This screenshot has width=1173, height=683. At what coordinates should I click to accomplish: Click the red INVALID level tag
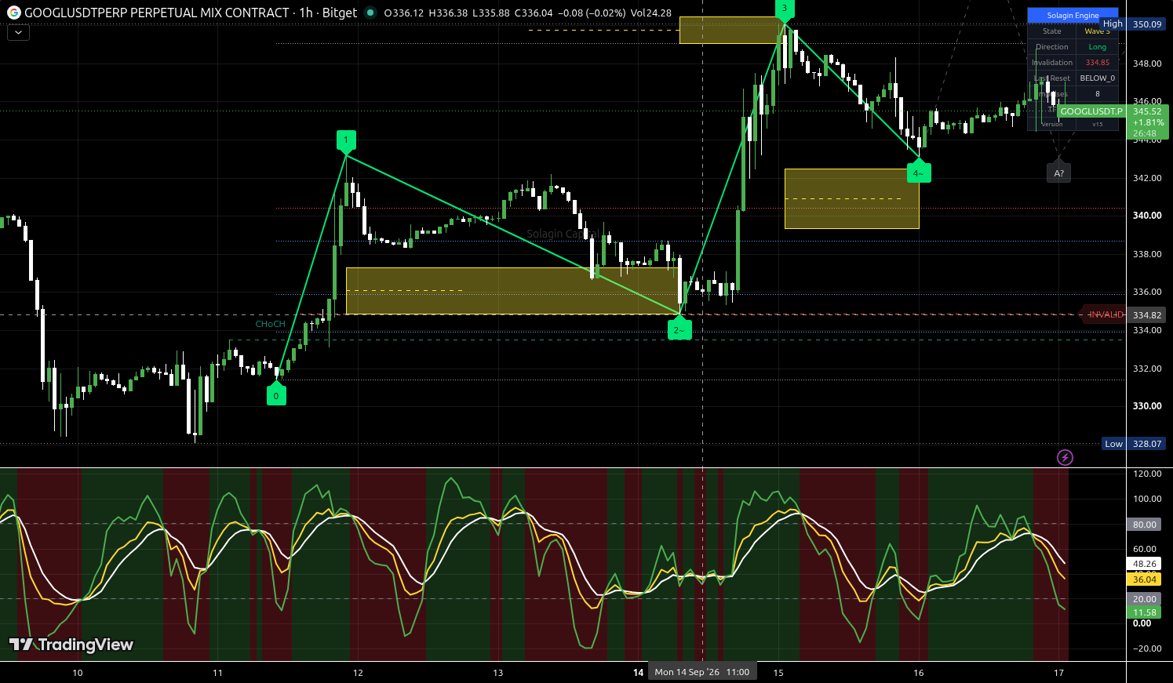pos(1104,314)
